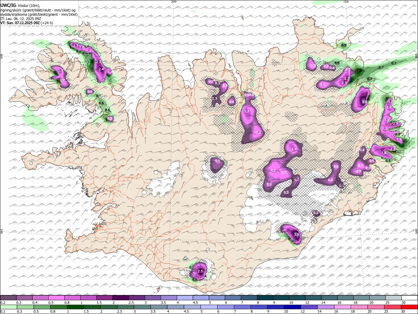Select the rain legend swatch for 7–8
Image resolution: width=418 pixels, height=314 pixels.
point(242,307)
